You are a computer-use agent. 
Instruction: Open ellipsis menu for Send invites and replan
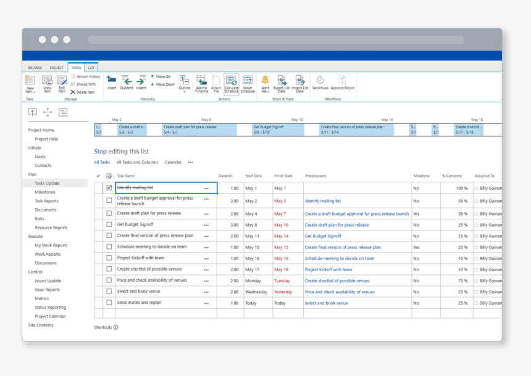[x=207, y=304]
